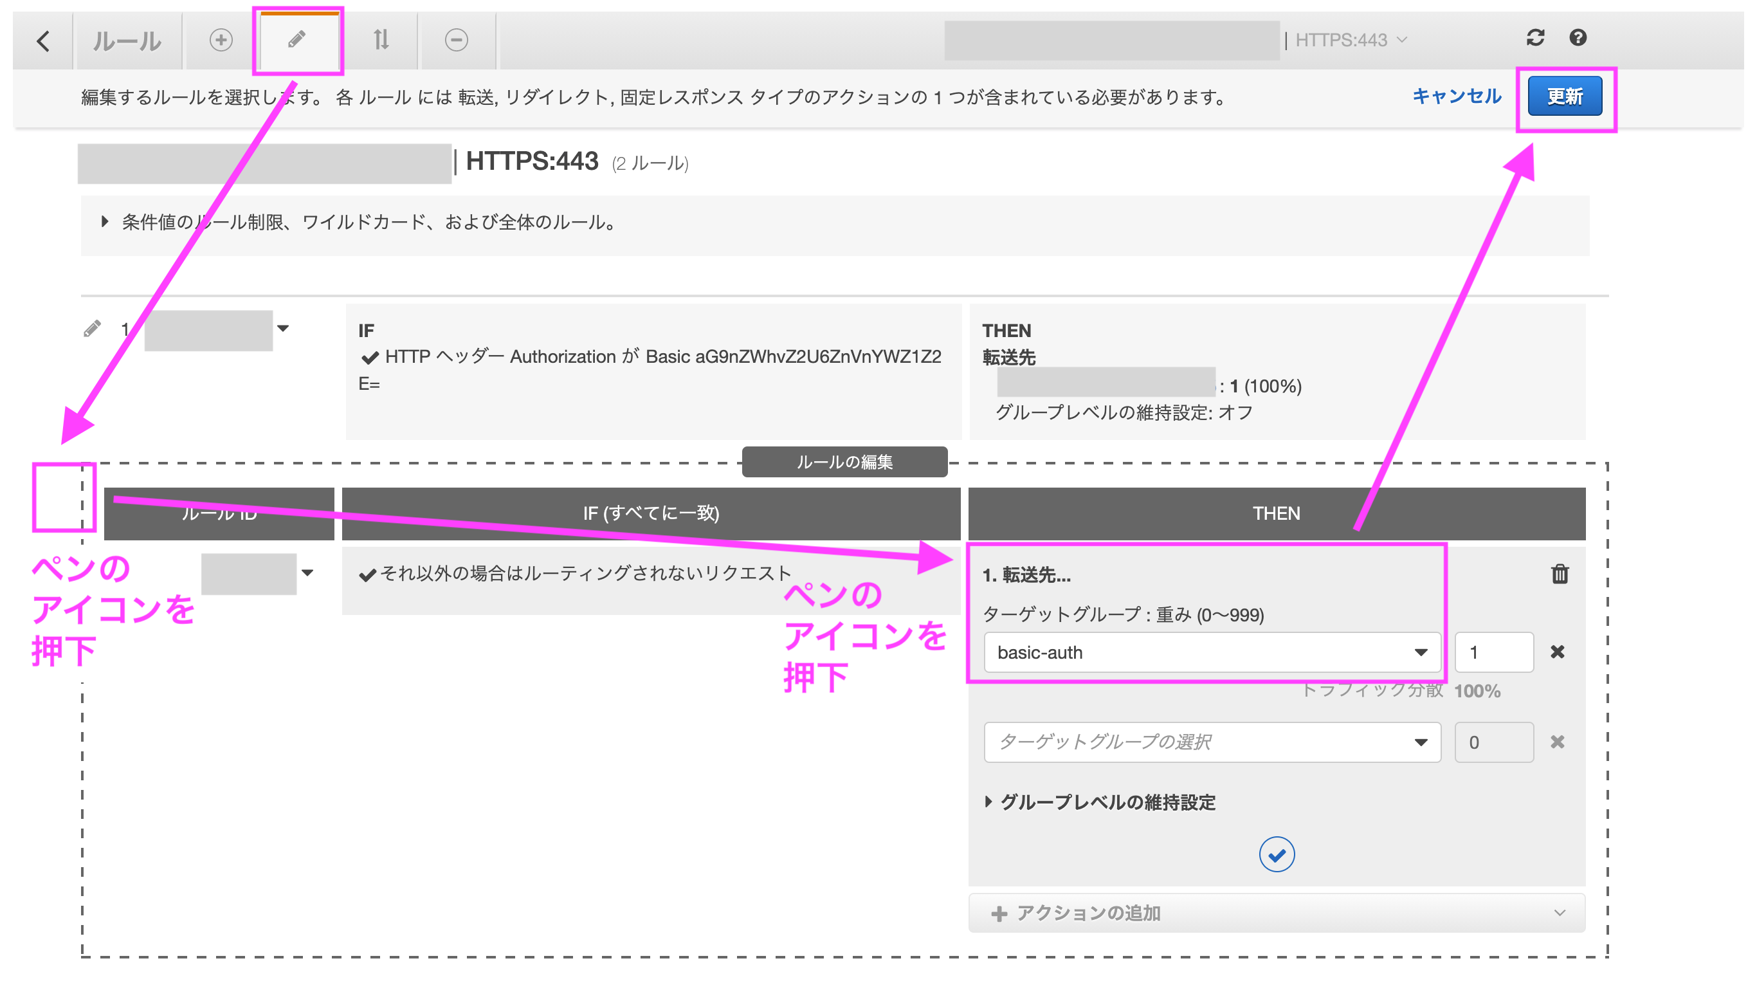The height and width of the screenshot is (981, 1757).
Task: Open help via the question mark icon
Action: click(1578, 38)
